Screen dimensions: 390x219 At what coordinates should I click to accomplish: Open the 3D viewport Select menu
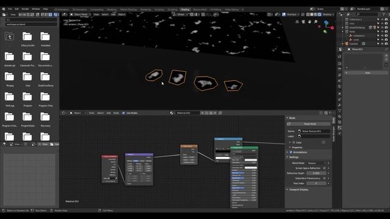(105, 15)
